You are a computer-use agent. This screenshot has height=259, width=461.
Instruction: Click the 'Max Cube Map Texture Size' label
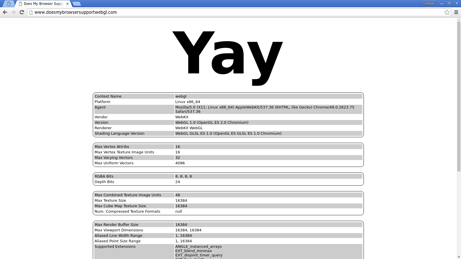[x=120, y=206]
